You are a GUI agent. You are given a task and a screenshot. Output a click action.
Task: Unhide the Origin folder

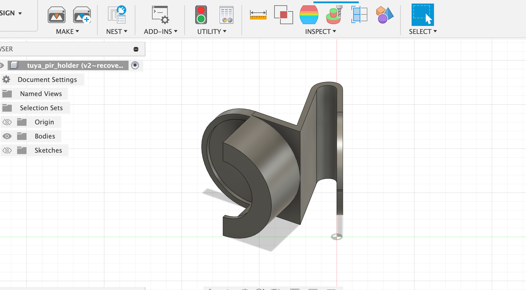pos(7,122)
